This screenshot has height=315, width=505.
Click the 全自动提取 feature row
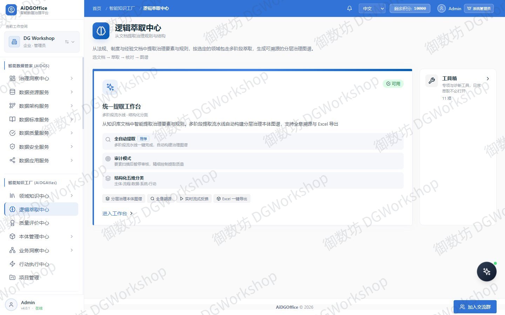click(x=253, y=141)
